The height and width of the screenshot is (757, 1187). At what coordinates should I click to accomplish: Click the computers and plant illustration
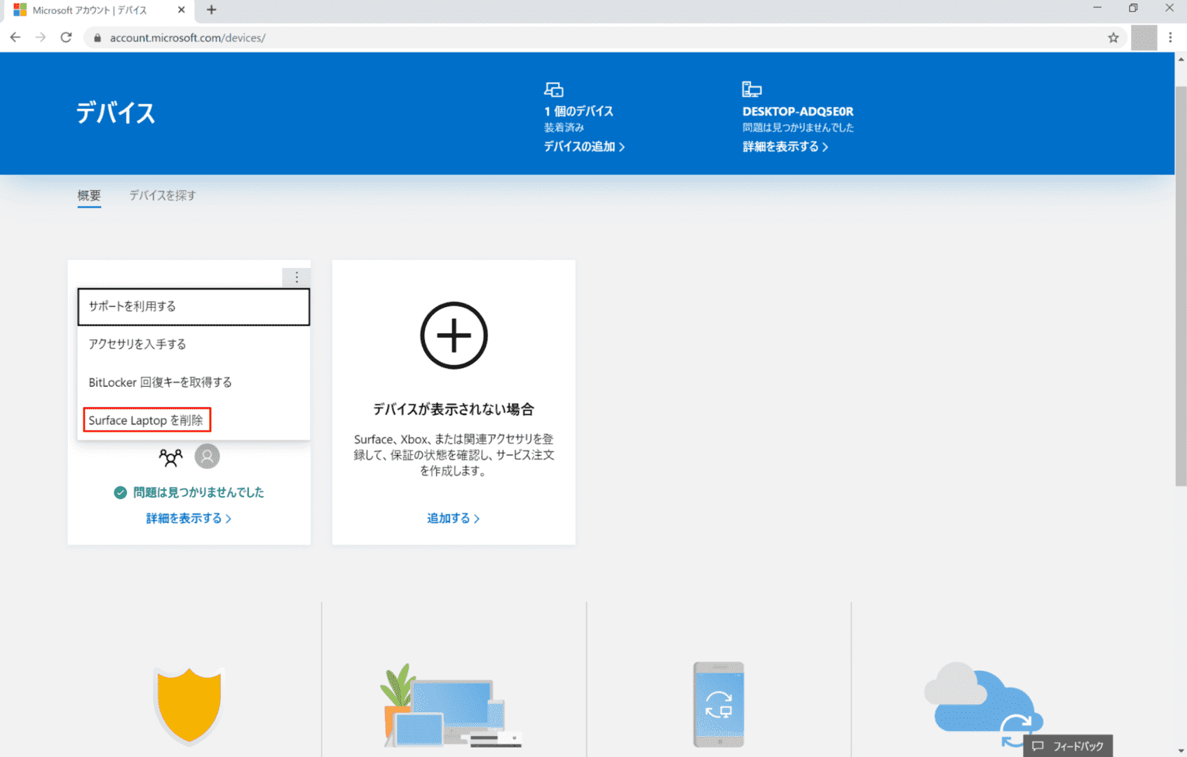452,706
